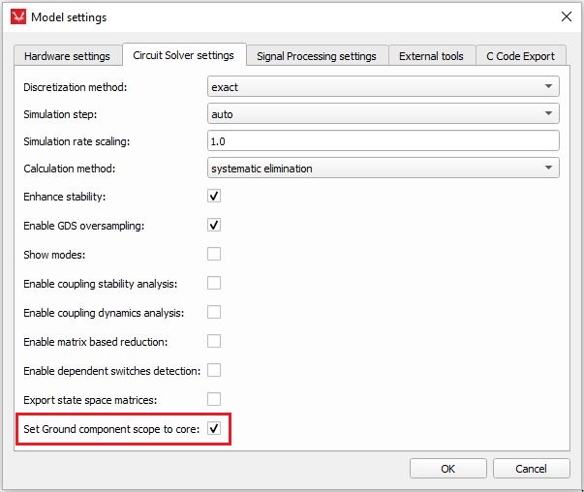Expand the Calculation method dropdown
Screen dimensions: 584x492
coord(384,169)
